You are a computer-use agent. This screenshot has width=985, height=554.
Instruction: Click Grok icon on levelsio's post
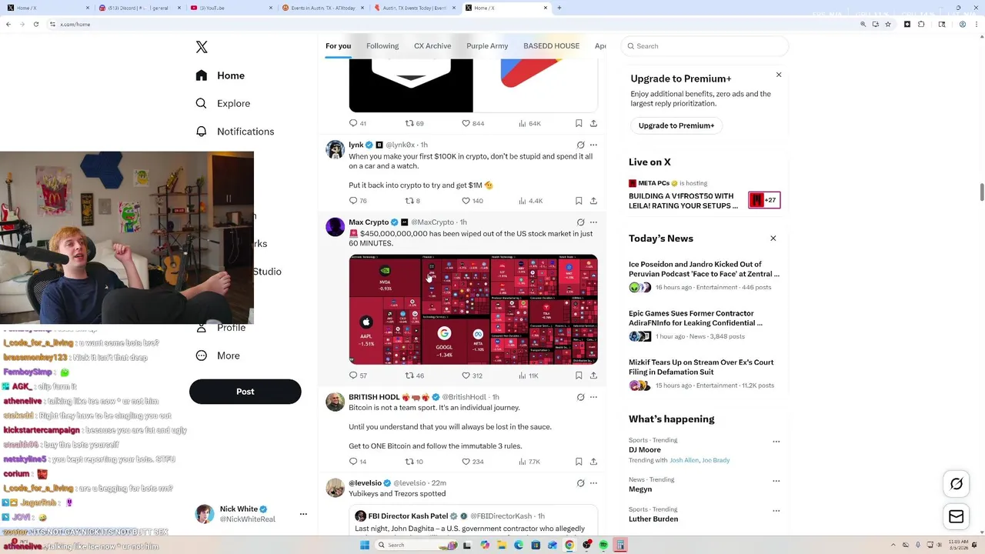[x=580, y=483]
